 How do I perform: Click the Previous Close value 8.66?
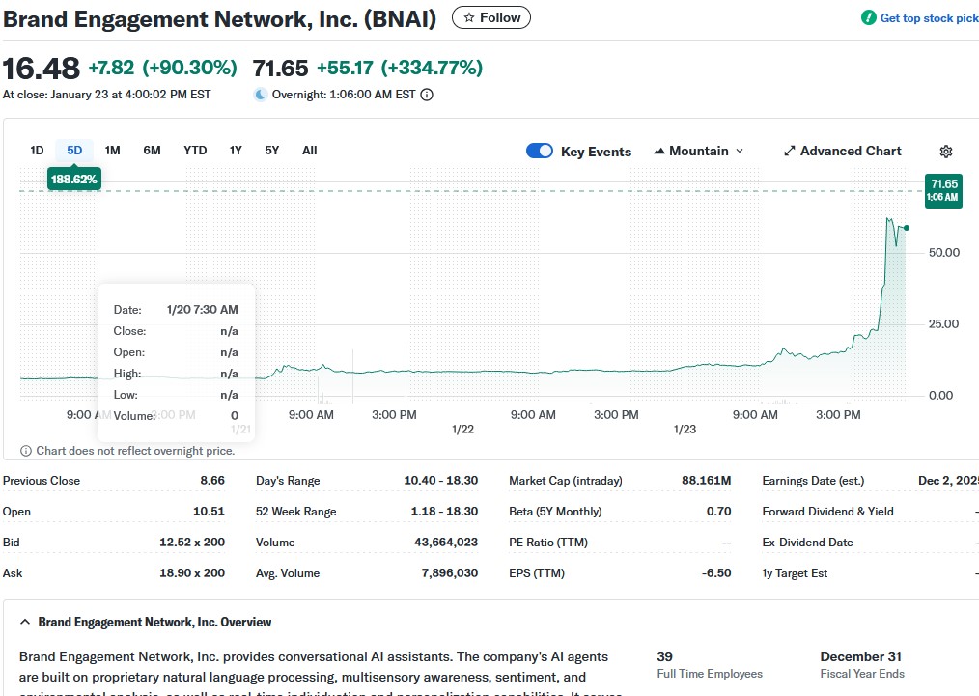(212, 481)
